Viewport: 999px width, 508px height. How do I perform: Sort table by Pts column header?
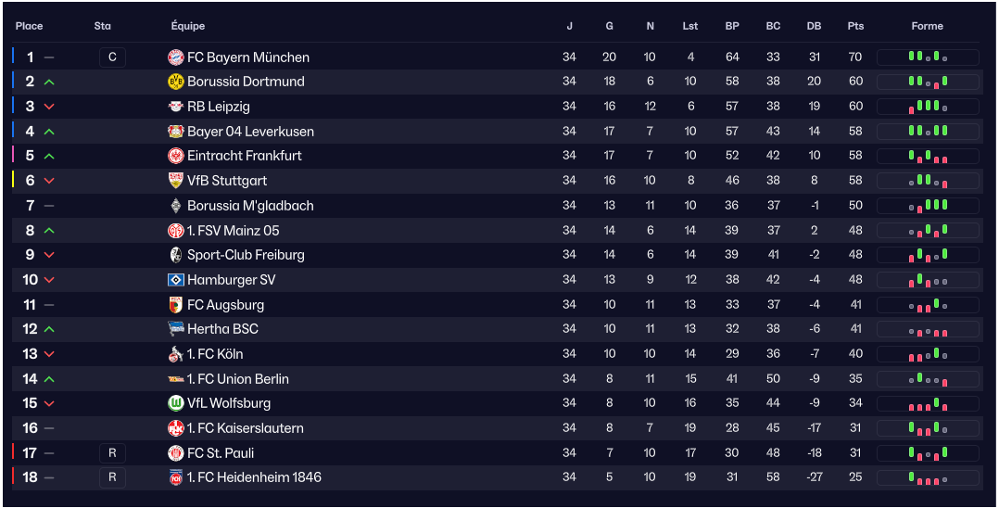855,26
